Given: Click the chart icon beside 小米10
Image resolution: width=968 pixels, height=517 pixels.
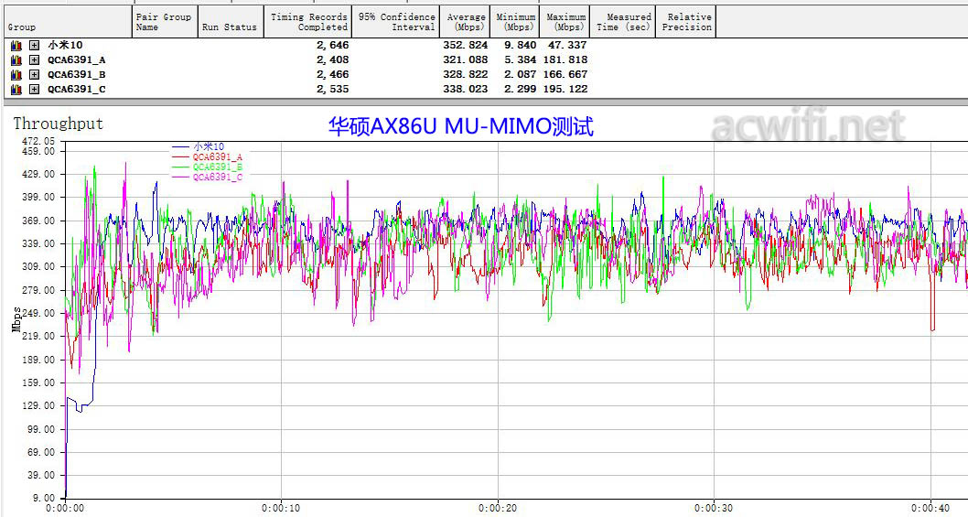Looking at the screenshot, I should pyautogui.click(x=16, y=45).
